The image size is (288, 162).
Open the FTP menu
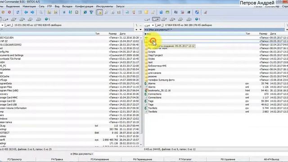49,6
